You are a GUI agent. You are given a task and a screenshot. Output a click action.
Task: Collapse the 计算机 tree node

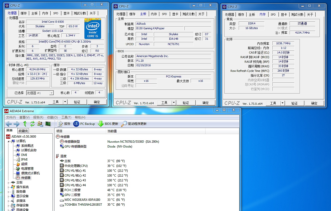8,141
